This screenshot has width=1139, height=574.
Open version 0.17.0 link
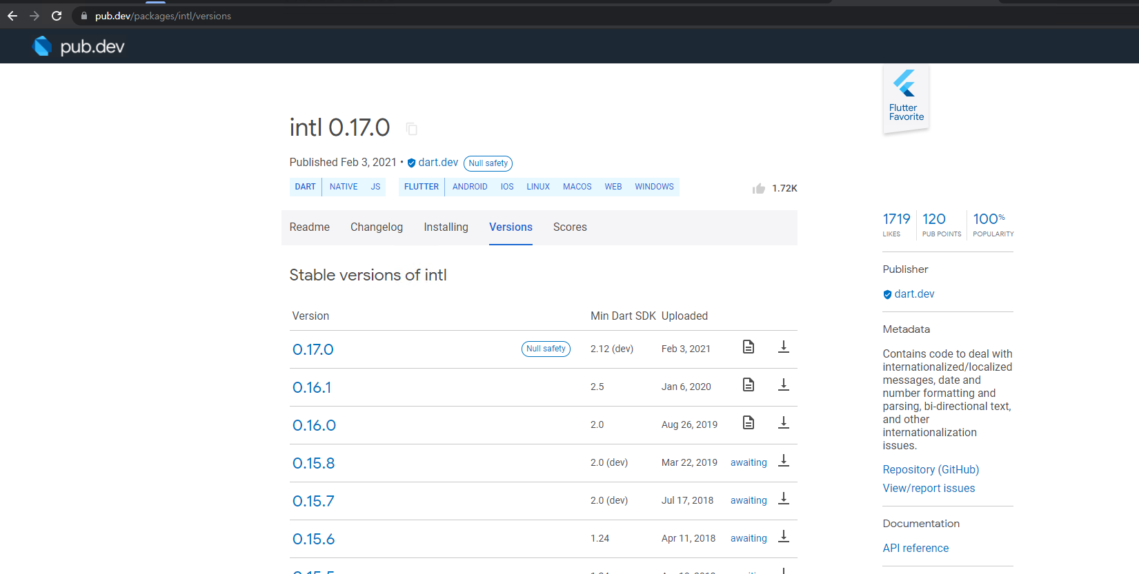[x=313, y=349]
